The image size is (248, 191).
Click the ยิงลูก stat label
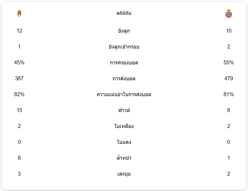tap(124, 31)
